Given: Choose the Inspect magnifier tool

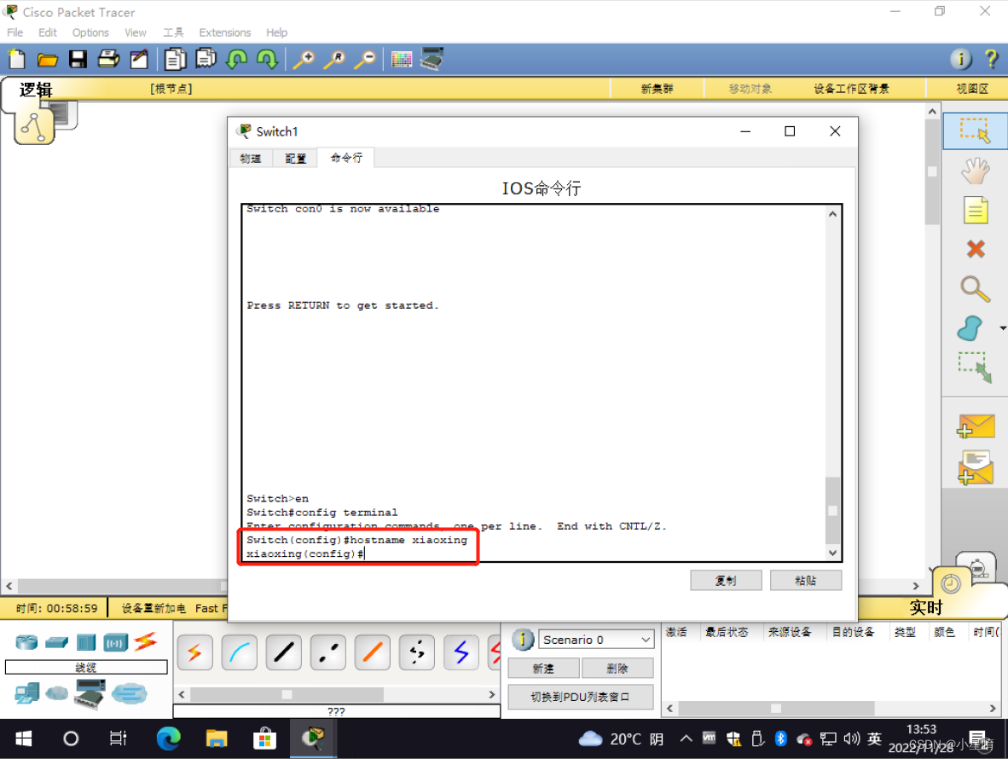Looking at the screenshot, I should (x=976, y=288).
